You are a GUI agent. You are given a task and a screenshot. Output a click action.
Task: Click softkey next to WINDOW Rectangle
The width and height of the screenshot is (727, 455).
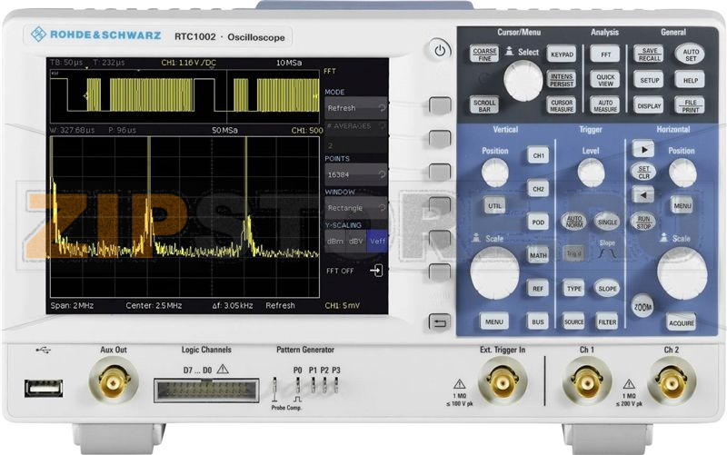point(439,205)
